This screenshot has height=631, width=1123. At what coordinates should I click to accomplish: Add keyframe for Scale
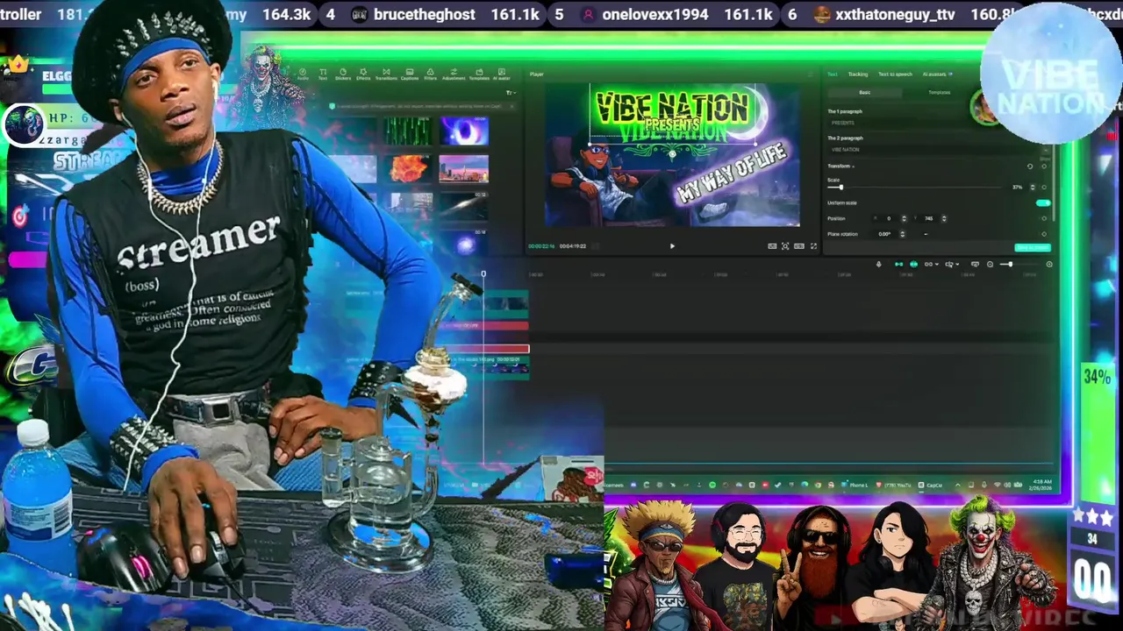(1044, 188)
